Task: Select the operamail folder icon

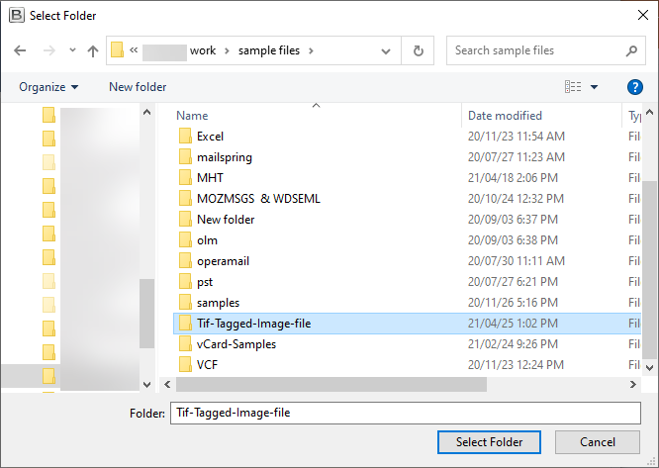Action: pos(185,261)
